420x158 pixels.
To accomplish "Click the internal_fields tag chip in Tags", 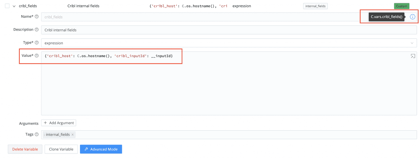I will [59, 135].
